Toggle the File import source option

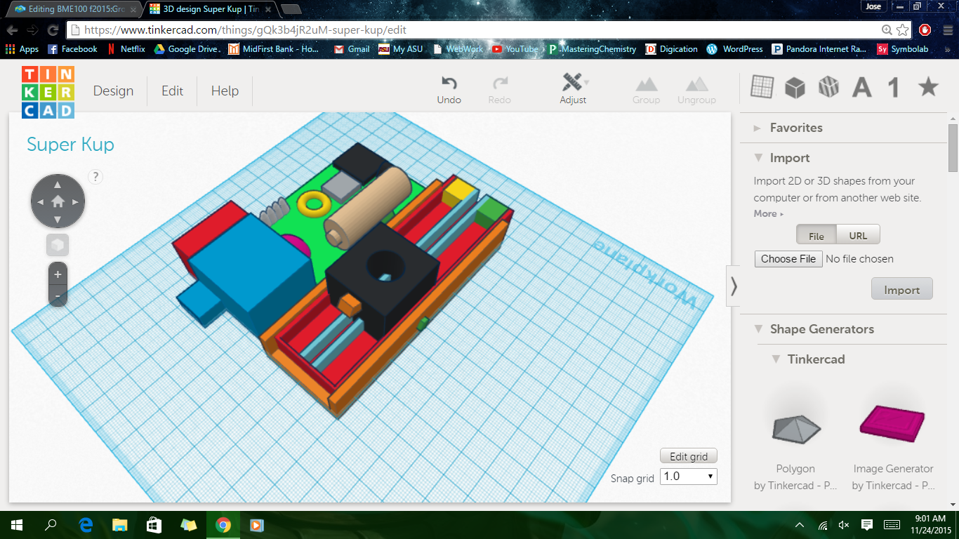coord(816,236)
